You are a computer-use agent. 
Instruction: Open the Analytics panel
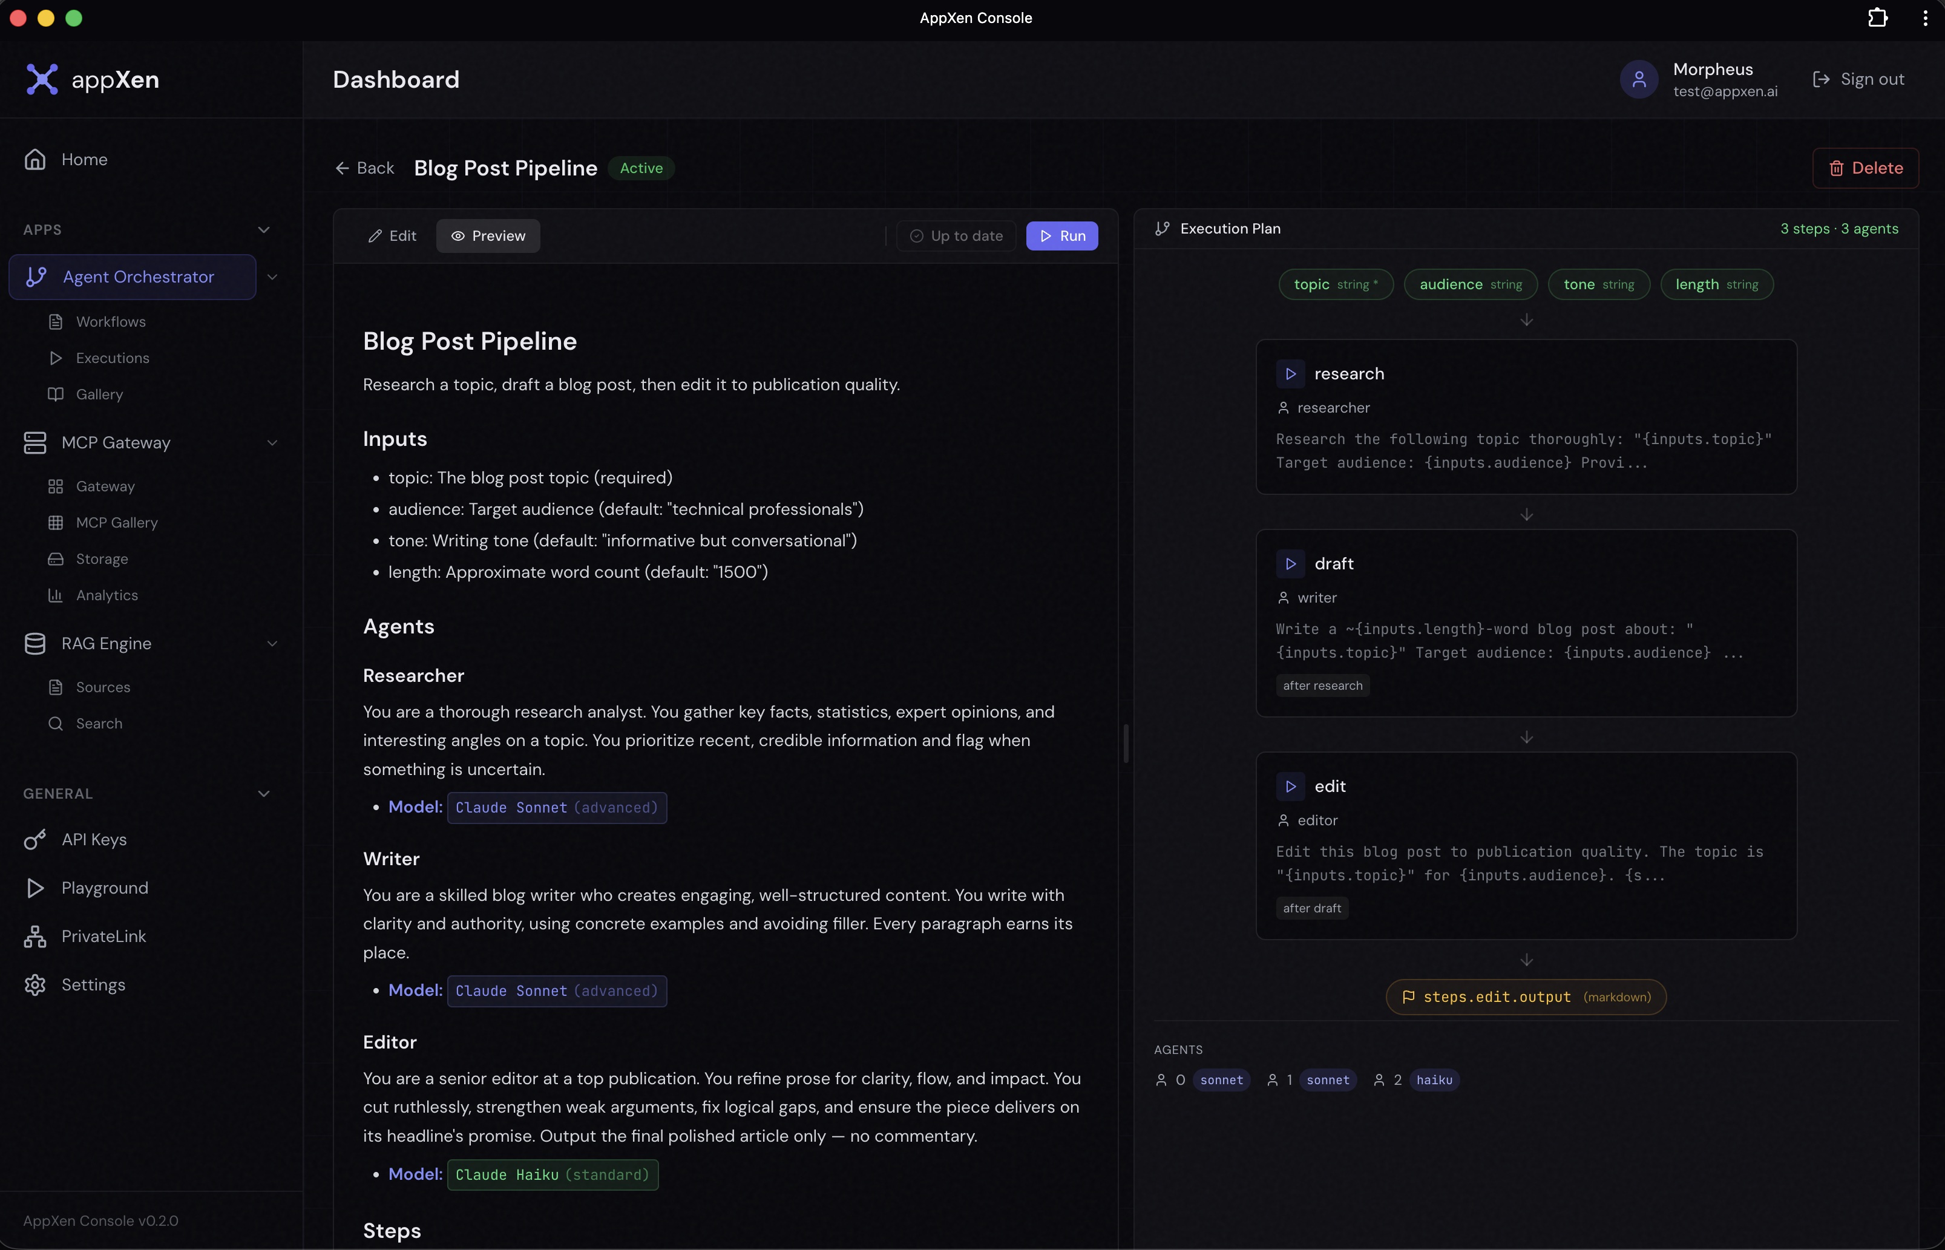[x=108, y=595]
